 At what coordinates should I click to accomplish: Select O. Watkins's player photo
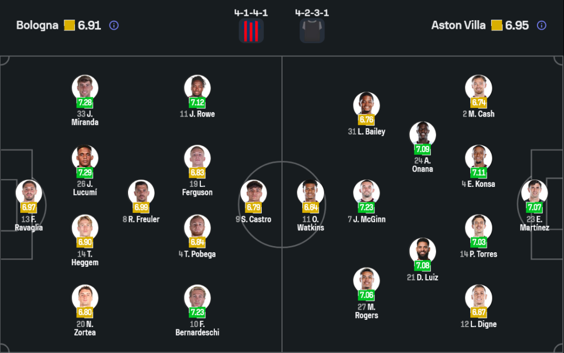(x=311, y=193)
